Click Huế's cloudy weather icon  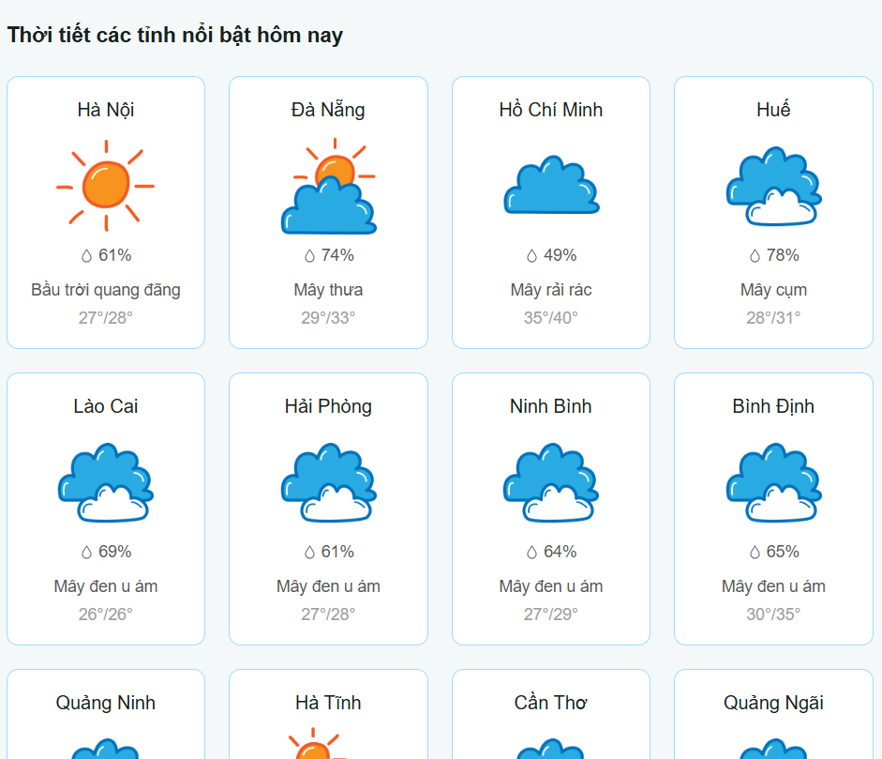point(773,186)
